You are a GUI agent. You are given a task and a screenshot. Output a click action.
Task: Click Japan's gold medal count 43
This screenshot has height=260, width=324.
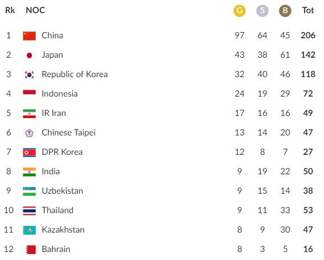240,55
